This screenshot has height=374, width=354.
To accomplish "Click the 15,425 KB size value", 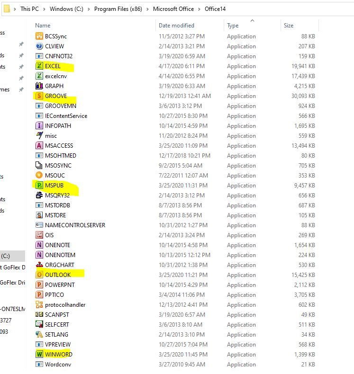I will point(303,275).
